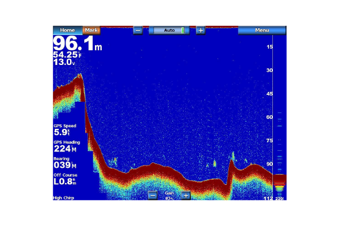Select the GPS Speed data field
This screenshot has width=339, height=226.
64,129
